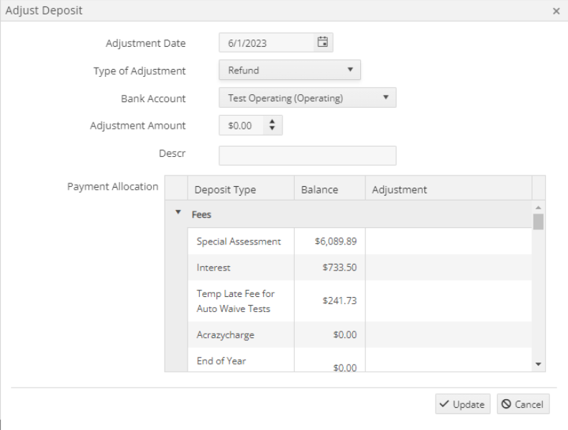568x430 pixels.
Task: Click Special Assessment adjustment cell
Action: pyautogui.click(x=449, y=242)
